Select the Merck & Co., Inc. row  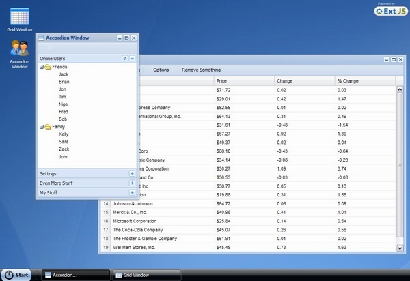point(249,212)
